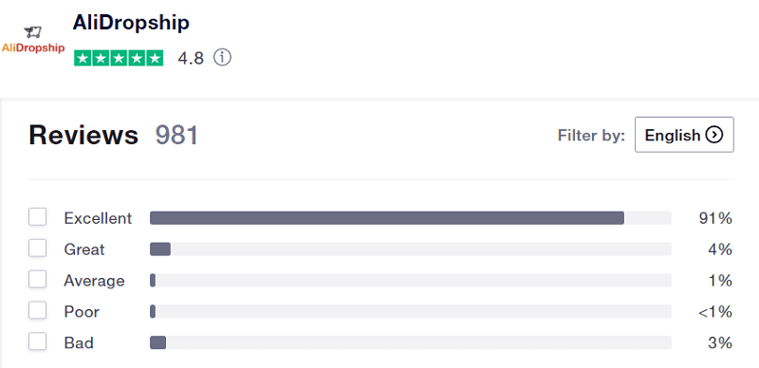The width and height of the screenshot is (759, 368).
Task: Enable the Great reviews checkbox
Action: (x=37, y=248)
